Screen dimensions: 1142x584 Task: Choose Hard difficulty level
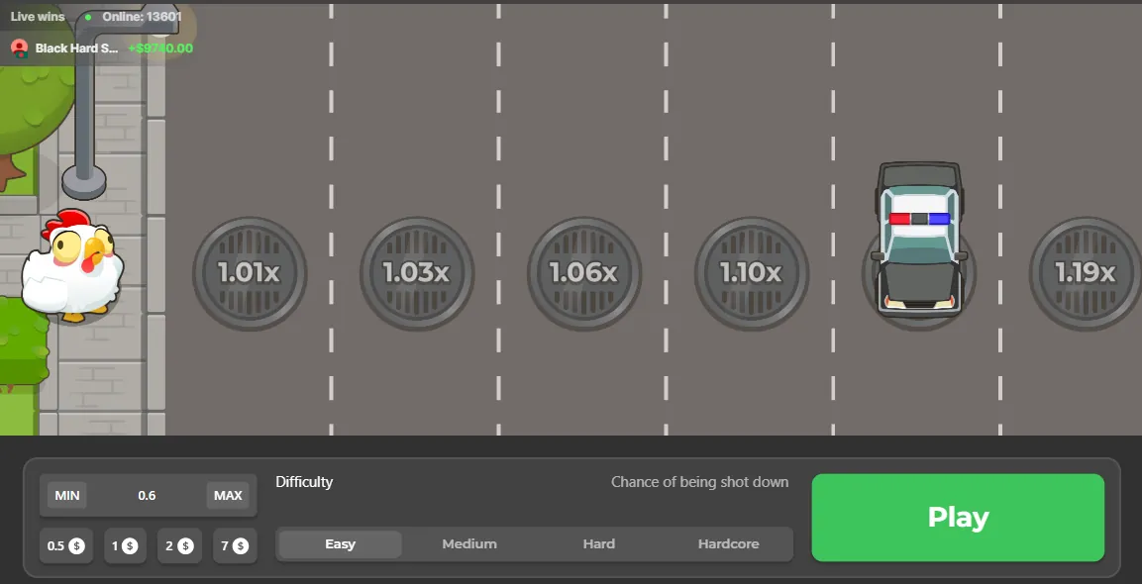click(598, 544)
